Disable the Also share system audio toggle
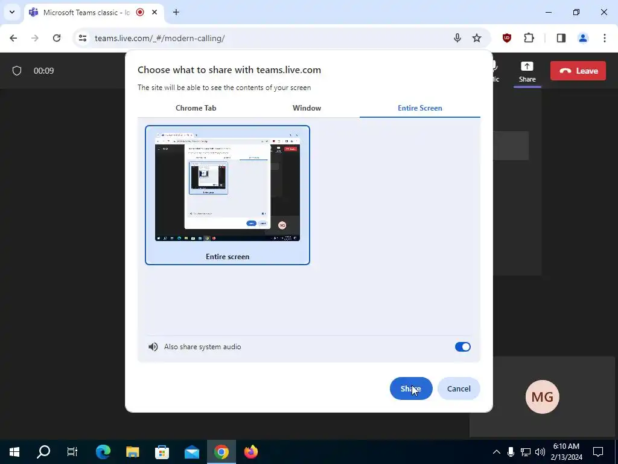The image size is (618, 464). coord(463,347)
